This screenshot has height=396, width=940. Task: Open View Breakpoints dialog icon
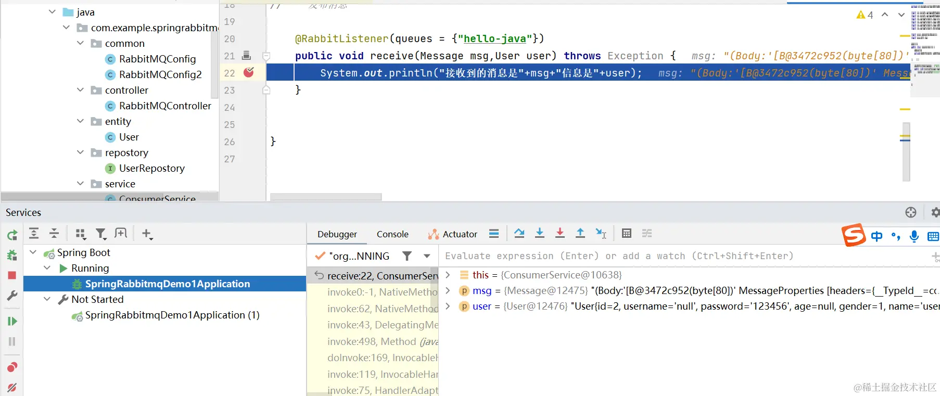click(12, 367)
